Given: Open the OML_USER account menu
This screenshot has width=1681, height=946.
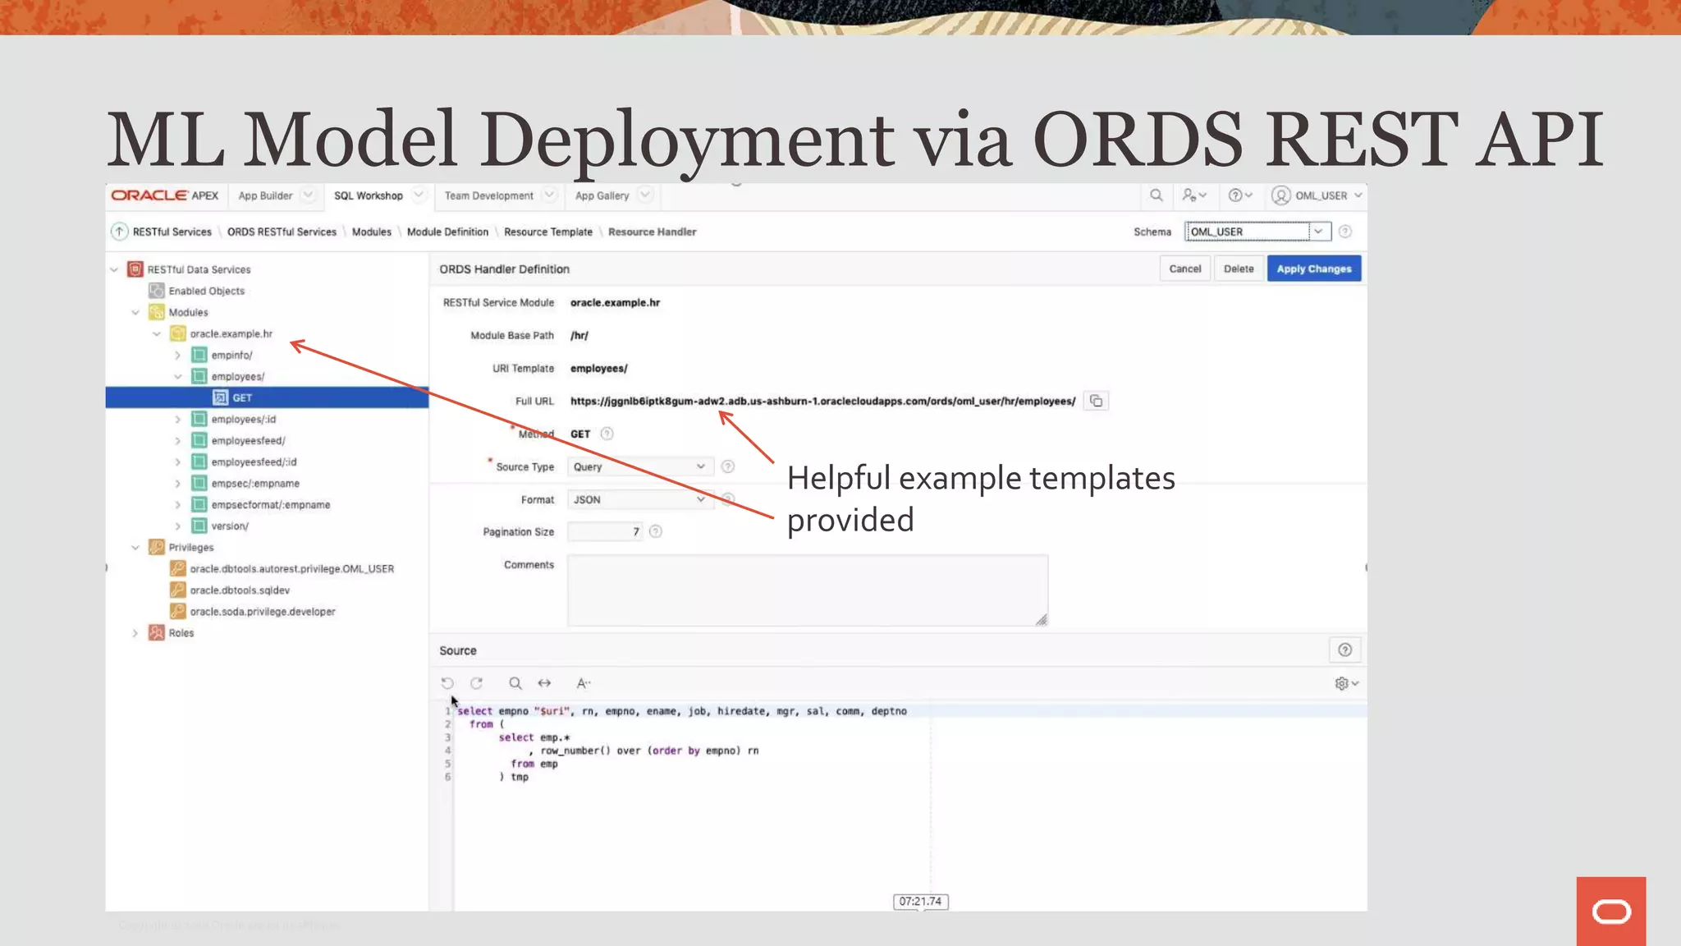Looking at the screenshot, I should pyautogui.click(x=1317, y=195).
